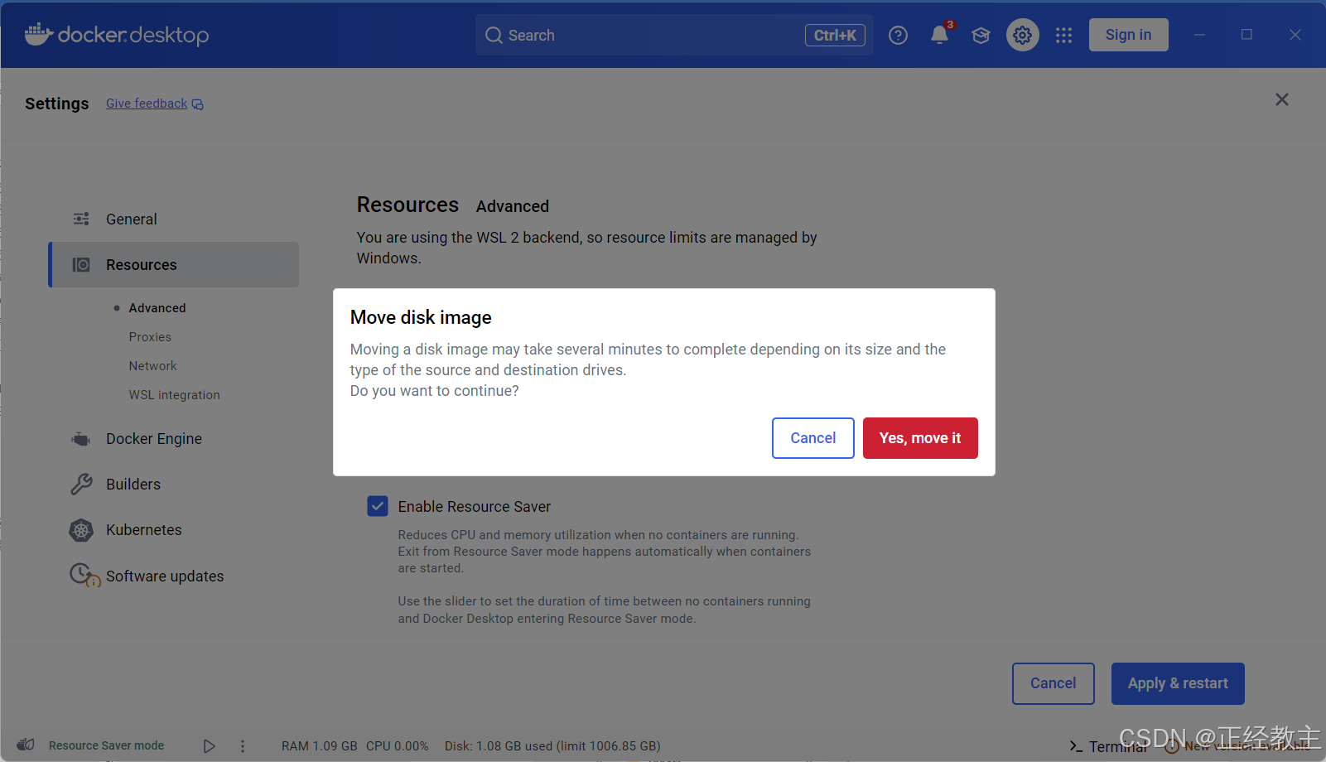
Task: Click Cancel in Move disk image dialog
Action: pos(813,438)
